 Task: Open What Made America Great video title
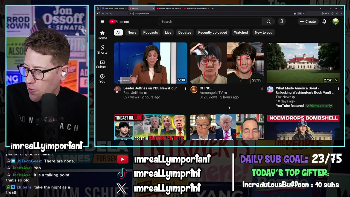click(305, 90)
